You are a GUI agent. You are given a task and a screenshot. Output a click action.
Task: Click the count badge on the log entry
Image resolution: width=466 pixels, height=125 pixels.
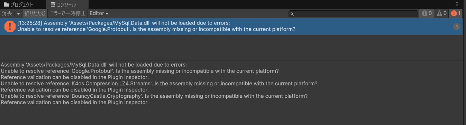[x=456, y=27]
